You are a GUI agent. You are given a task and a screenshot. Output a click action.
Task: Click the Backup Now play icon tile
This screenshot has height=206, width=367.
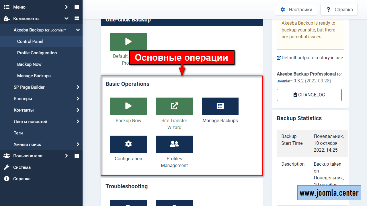pyautogui.click(x=128, y=106)
